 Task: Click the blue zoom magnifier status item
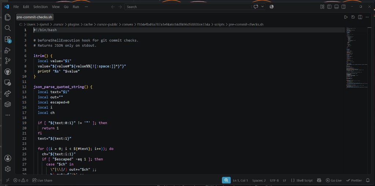pyautogui.click(x=226, y=180)
